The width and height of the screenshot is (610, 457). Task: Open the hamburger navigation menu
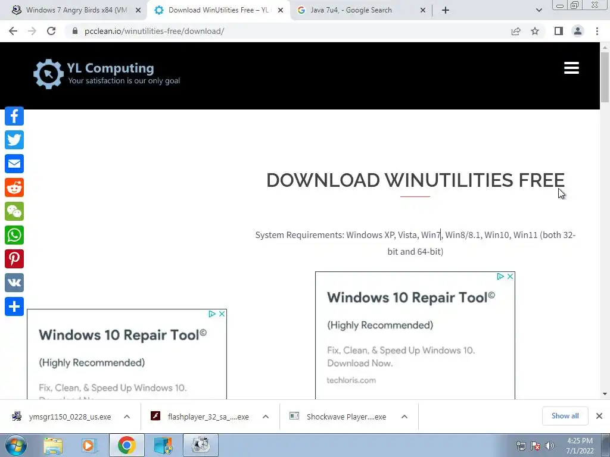coord(571,68)
